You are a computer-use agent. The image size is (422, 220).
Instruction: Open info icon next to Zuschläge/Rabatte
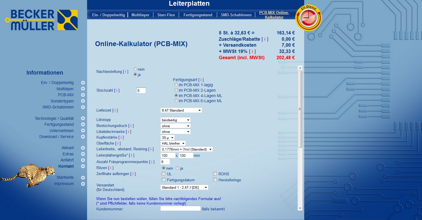[x=265, y=39]
